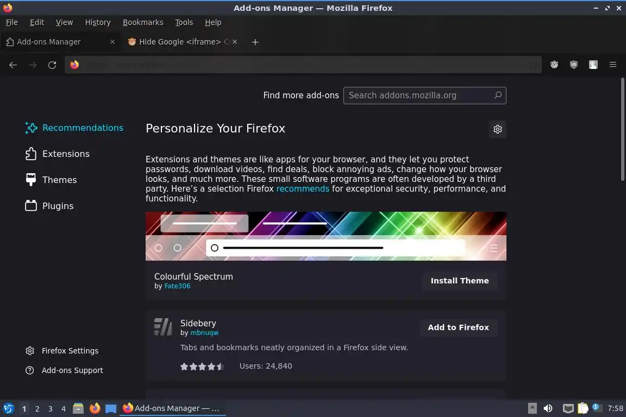Click the forward navigation arrow
The height and width of the screenshot is (417, 626).
coord(33,65)
